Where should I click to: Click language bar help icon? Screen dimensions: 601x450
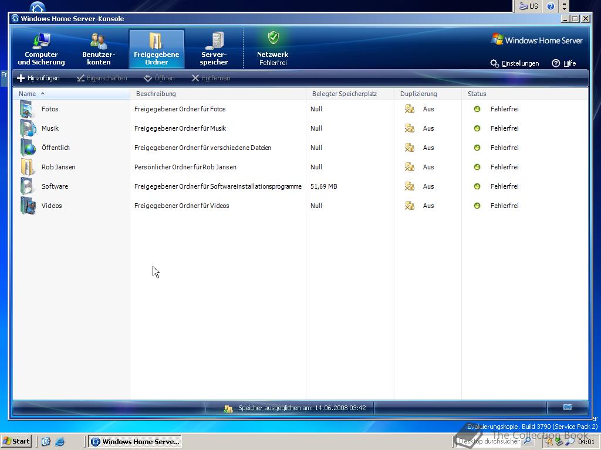(551, 6)
